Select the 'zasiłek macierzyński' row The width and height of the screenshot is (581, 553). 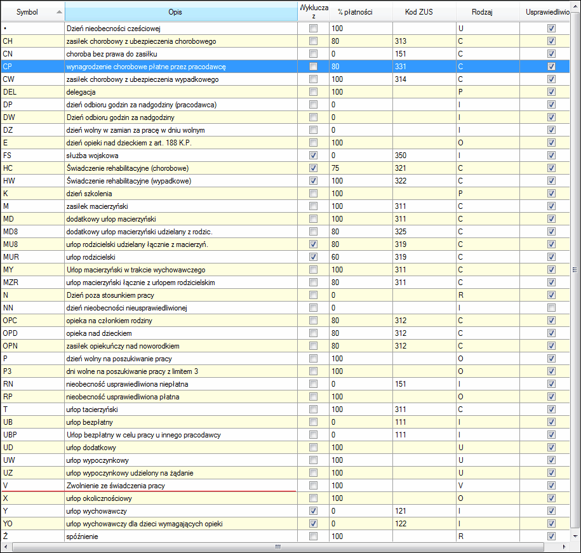tap(285, 206)
